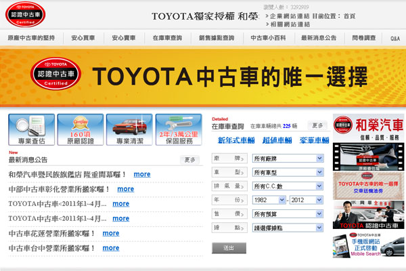Open the 所有C.C.數 displacement dropdown
The width and height of the screenshot is (406, 271).
click(288, 186)
